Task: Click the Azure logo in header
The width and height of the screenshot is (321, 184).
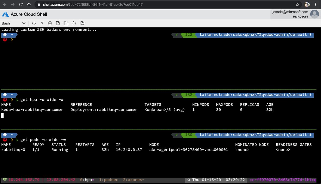Action: click(x=5, y=14)
